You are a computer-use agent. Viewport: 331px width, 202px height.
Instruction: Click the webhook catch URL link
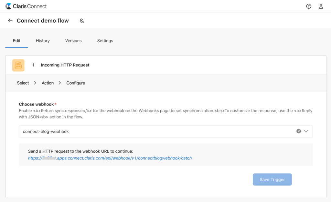(110, 158)
